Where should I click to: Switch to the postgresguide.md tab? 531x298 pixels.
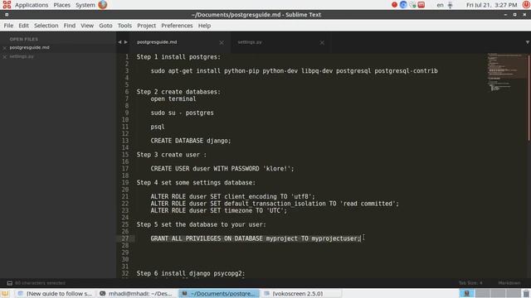(x=180, y=42)
